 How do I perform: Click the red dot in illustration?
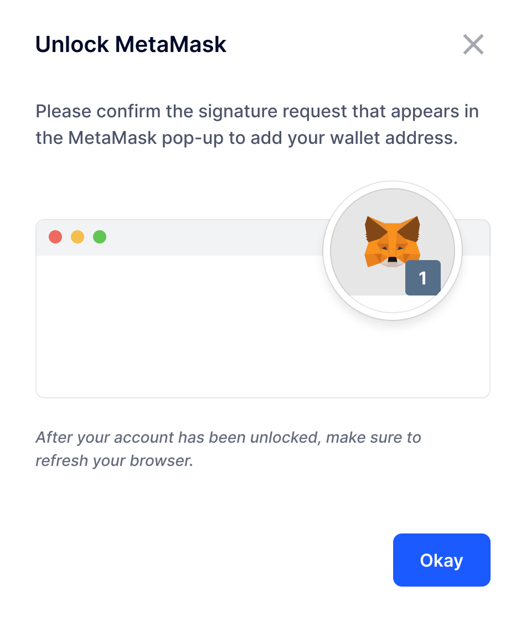click(55, 237)
